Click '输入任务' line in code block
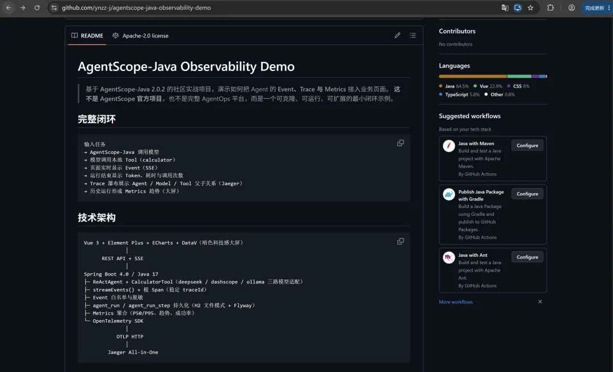Screen dimensions: 613x372 tap(95, 144)
